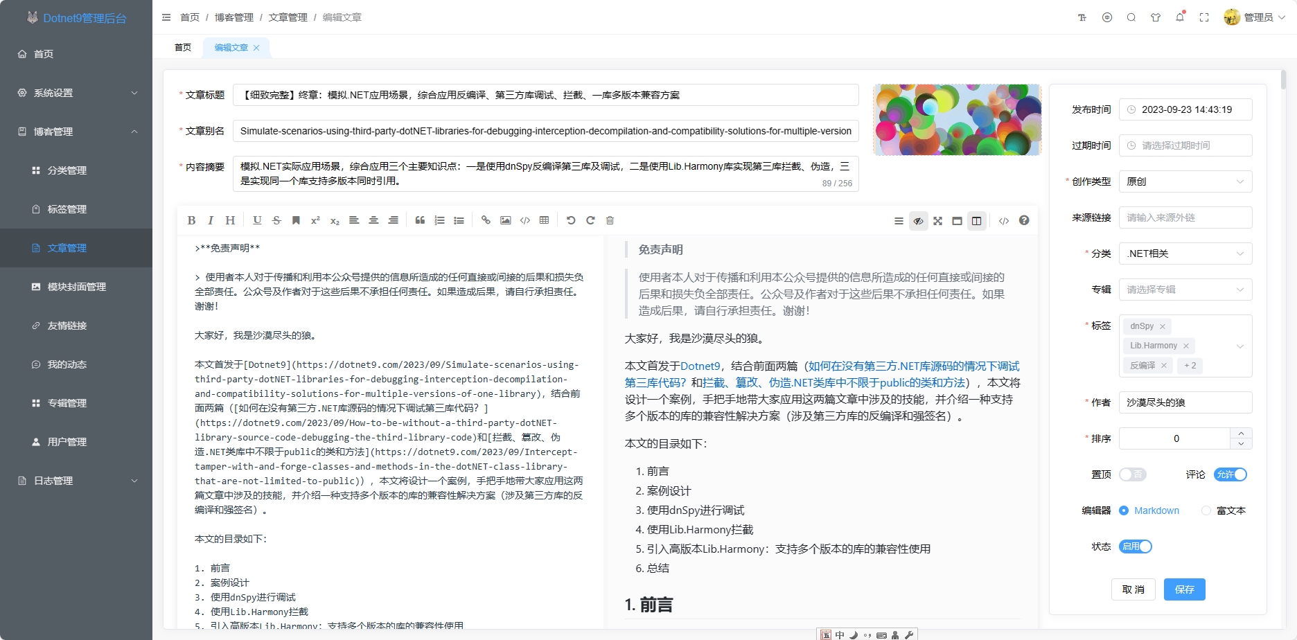The image size is (1297, 640).
Task: Click the 文章标题 input field
Action: point(546,95)
